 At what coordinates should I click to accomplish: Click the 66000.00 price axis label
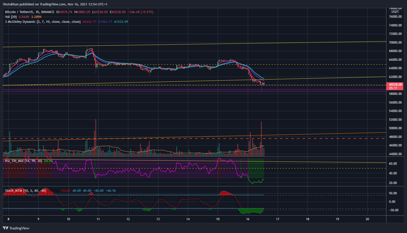[395, 60]
